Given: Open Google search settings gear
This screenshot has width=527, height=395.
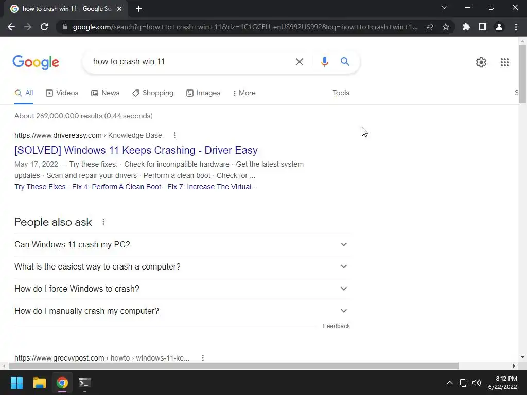Looking at the screenshot, I should (481, 62).
